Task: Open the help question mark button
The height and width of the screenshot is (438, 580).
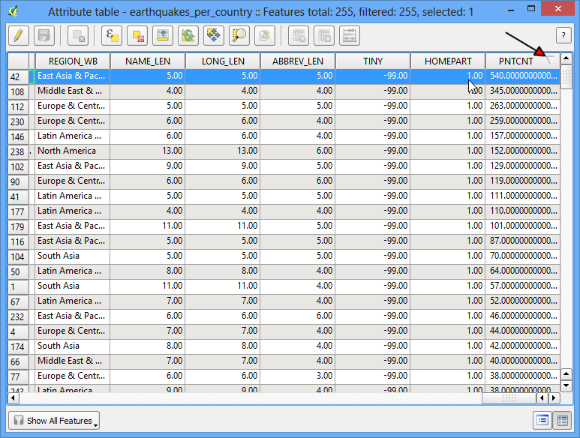Action: click(x=563, y=35)
